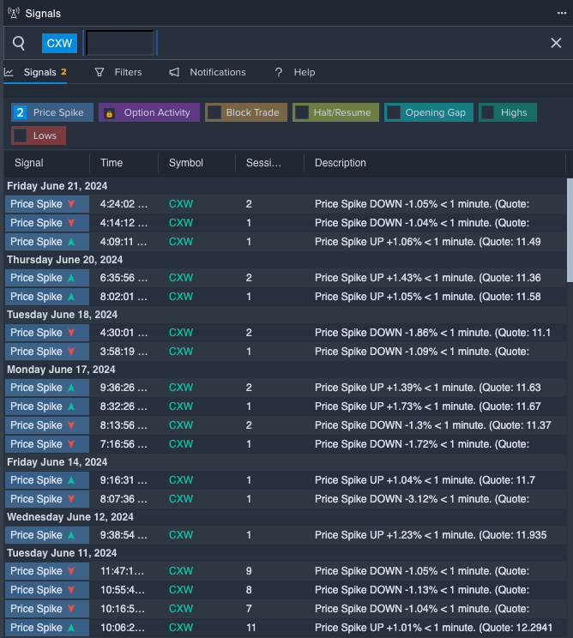Click down arrow on 10:16:5 Price Spike
The width and height of the screenshot is (573, 638).
coord(71,609)
